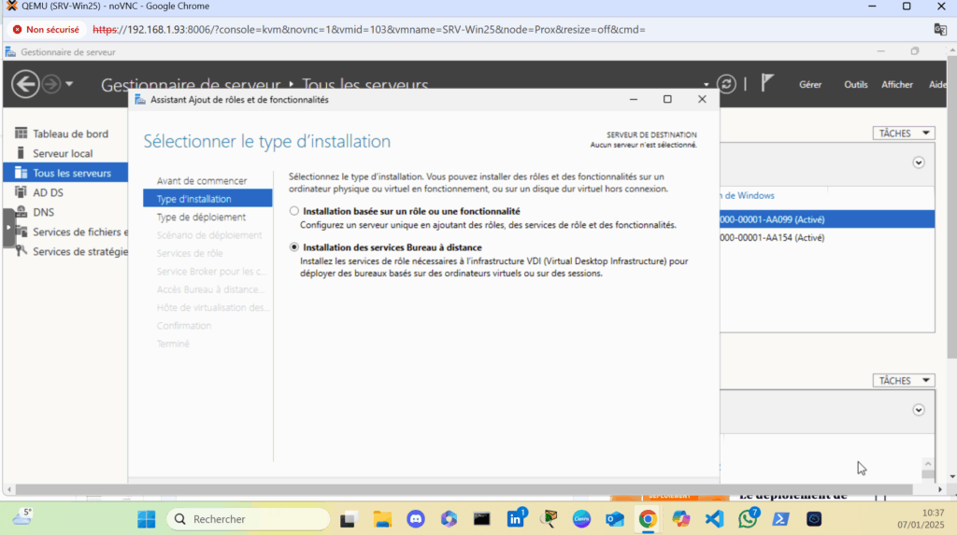The image size is (957, 535).
Task: Click the Serveur local icon
Action: coord(21,152)
